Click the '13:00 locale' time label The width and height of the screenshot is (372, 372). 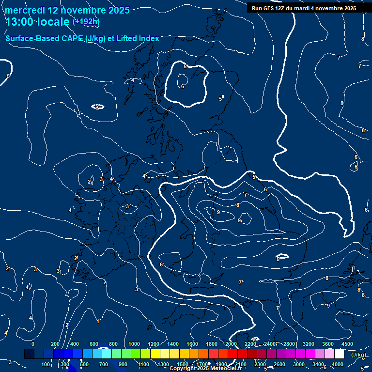pyautogui.click(x=37, y=22)
